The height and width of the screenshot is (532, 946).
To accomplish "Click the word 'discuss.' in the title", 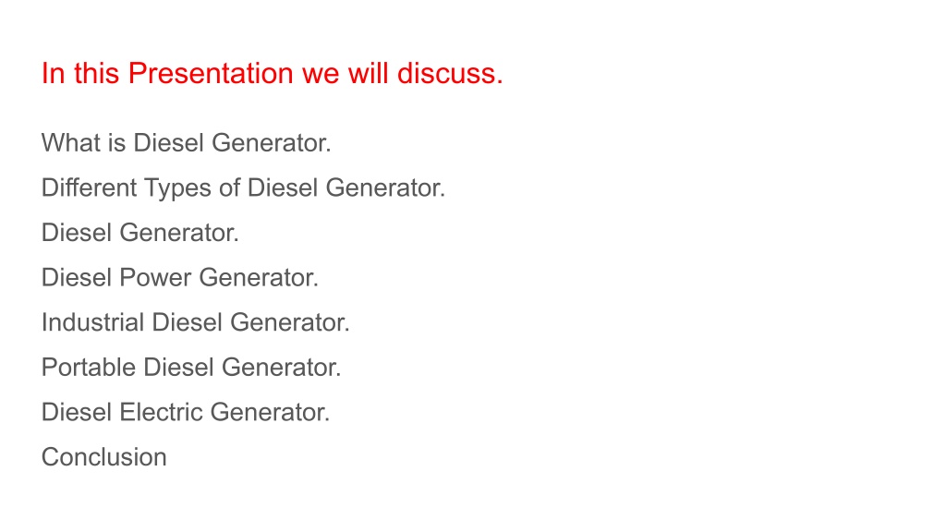I will 450,74.
